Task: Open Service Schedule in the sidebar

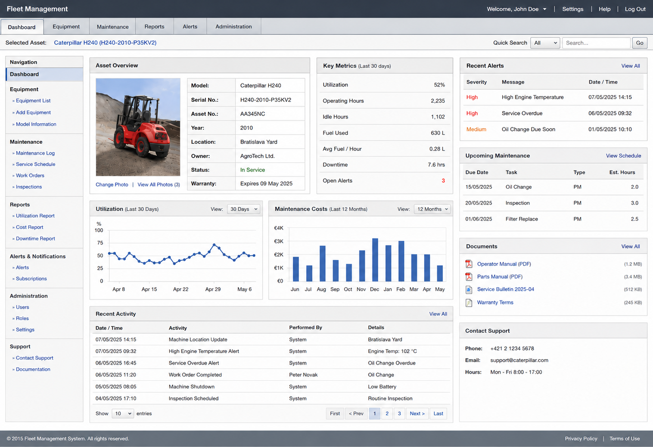Action: [x=36, y=164]
